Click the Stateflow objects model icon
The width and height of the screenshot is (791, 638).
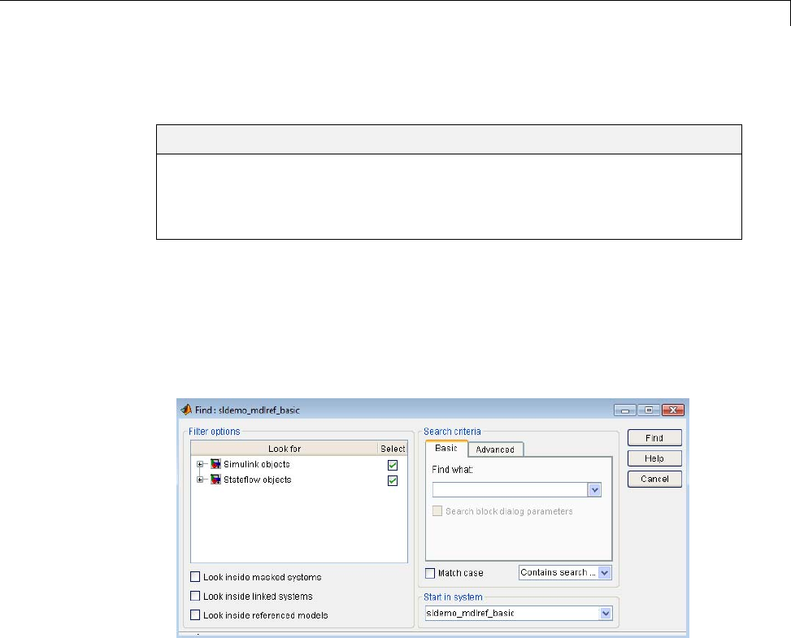(215, 480)
